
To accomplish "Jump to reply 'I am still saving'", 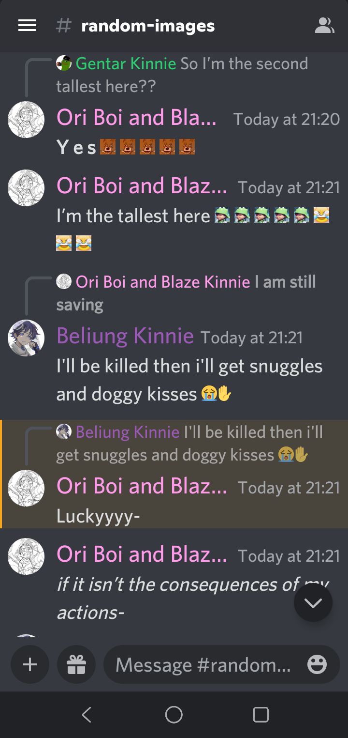I will [186, 293].
